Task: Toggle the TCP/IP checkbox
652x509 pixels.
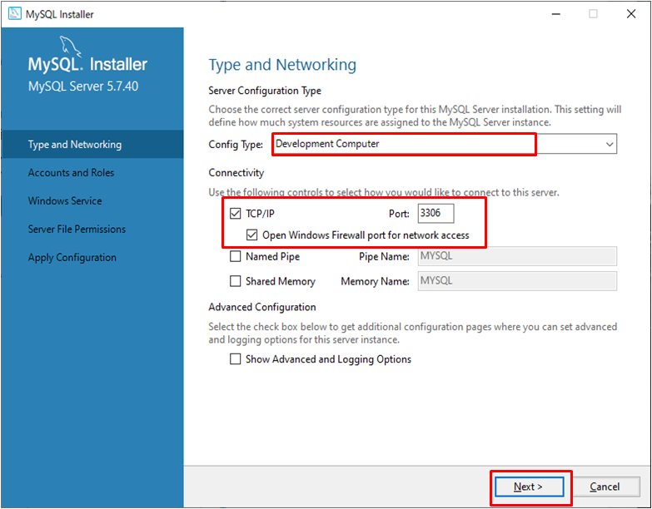Action: coord(236,214)
